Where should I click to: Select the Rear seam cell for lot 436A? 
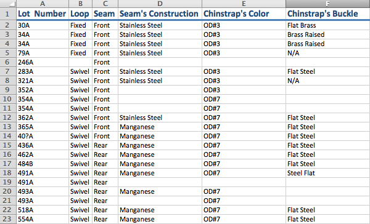point(105,146)
